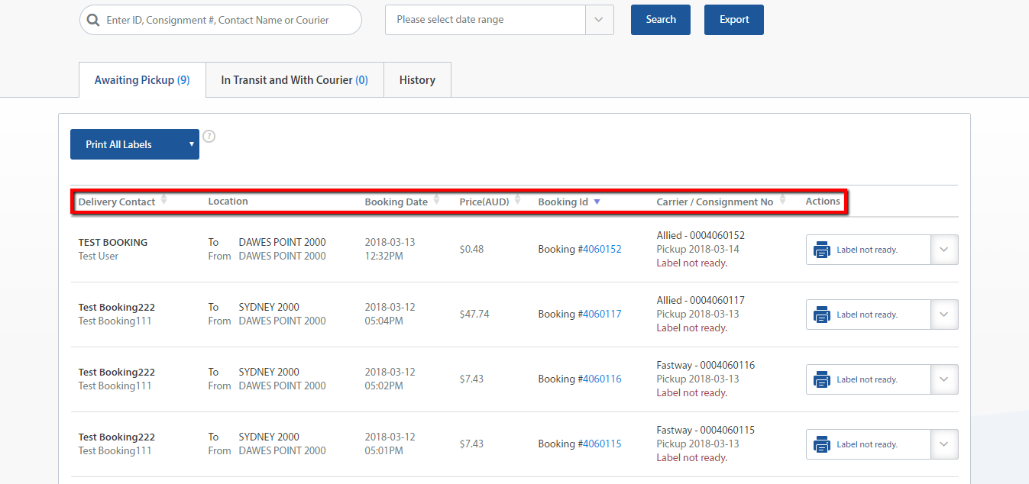Screen dimensions: 1029x484
Task: Click the help question mark icon
Action: pos(209,137)
